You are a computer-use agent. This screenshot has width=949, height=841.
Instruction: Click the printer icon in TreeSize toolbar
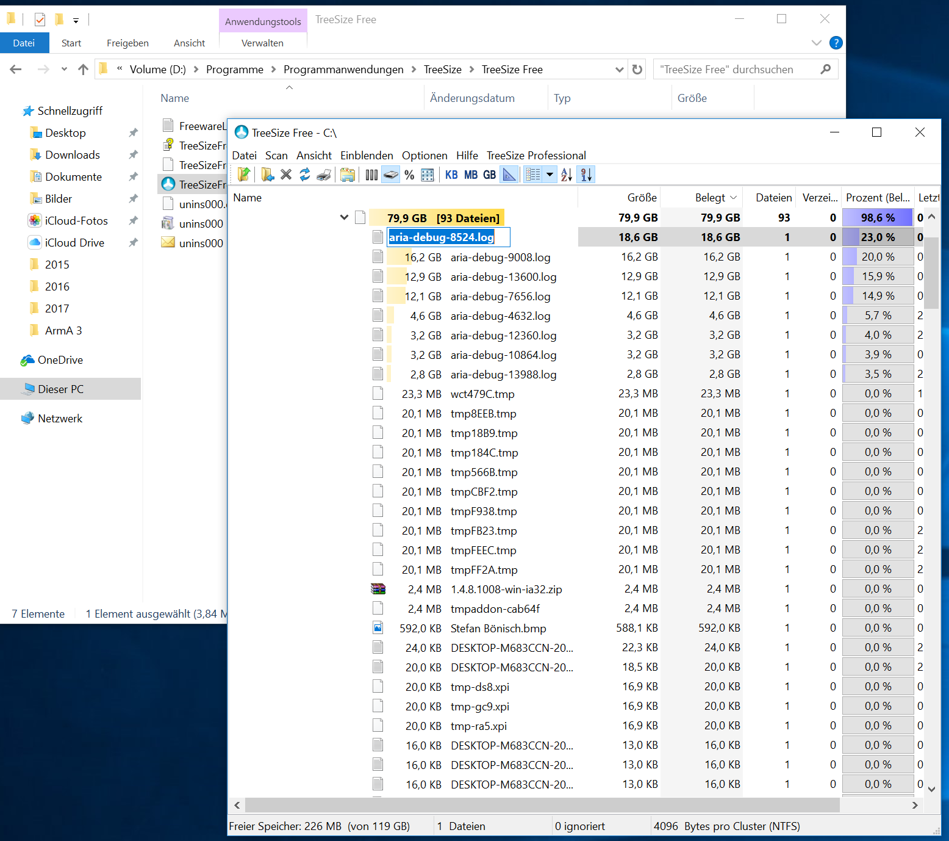[x=324, y=175]
